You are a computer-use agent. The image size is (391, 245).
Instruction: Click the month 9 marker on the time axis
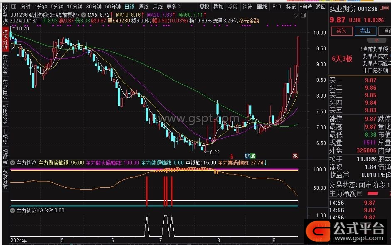click(274, 240)
